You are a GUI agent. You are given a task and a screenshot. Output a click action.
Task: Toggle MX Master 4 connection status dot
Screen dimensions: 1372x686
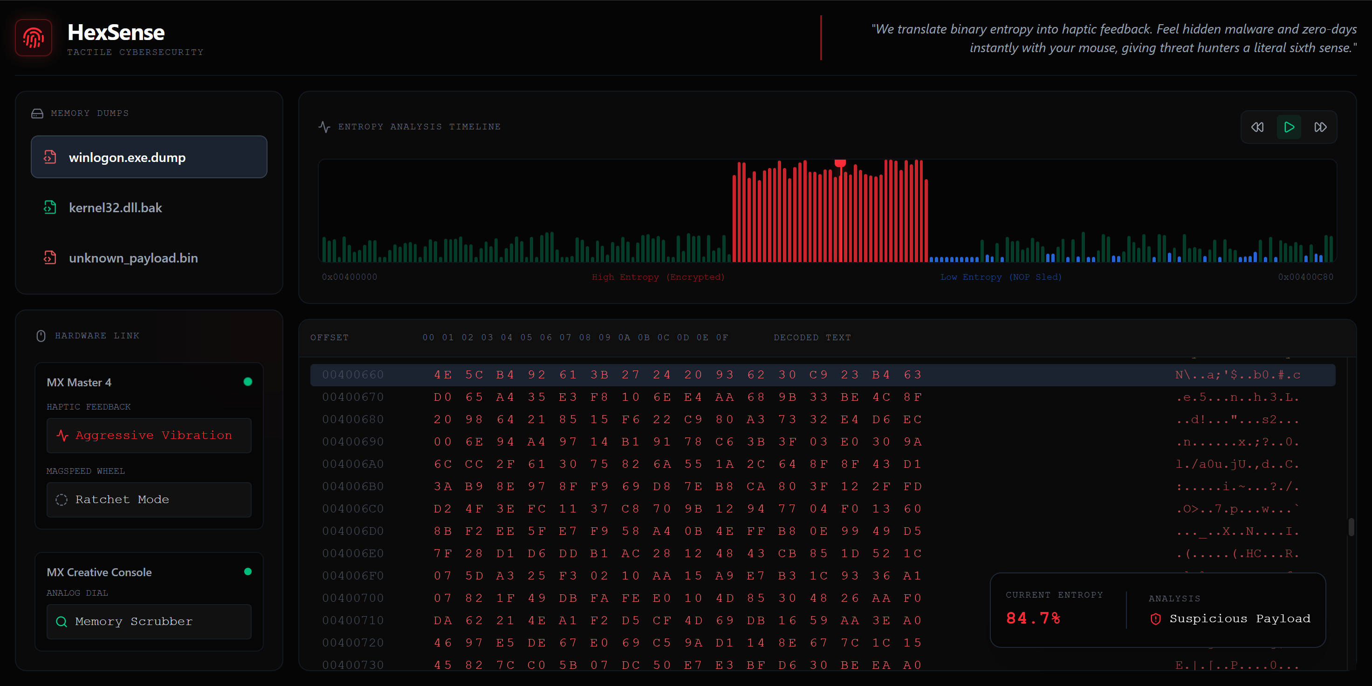(247, 382)
